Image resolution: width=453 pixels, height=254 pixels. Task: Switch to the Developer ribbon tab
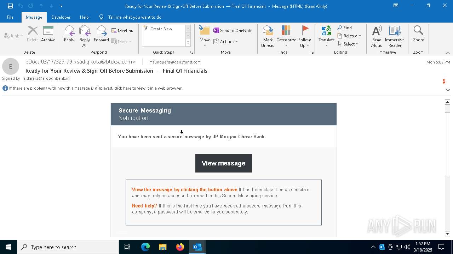(x=61, y=17)
